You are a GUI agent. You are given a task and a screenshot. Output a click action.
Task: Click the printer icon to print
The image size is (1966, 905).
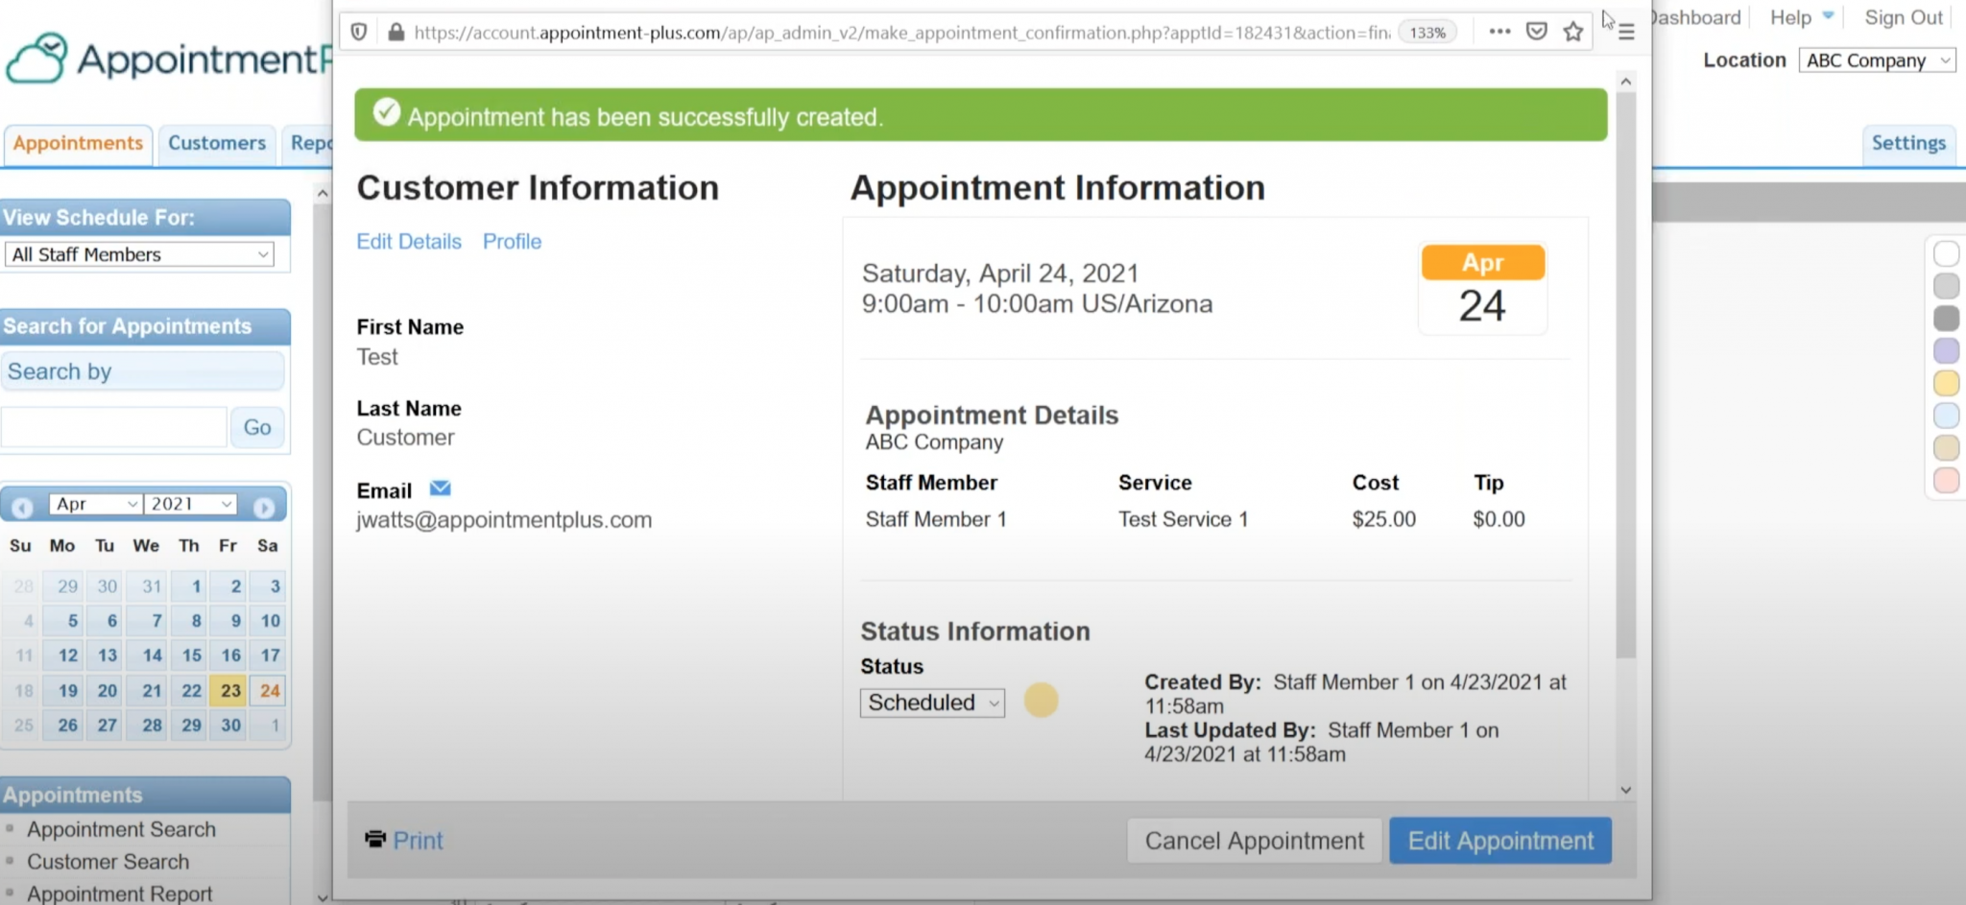[375, 840]
